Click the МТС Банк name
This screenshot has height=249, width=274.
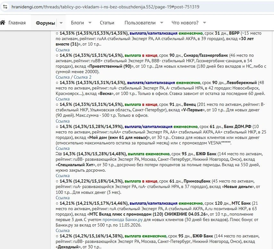point(241,203)
